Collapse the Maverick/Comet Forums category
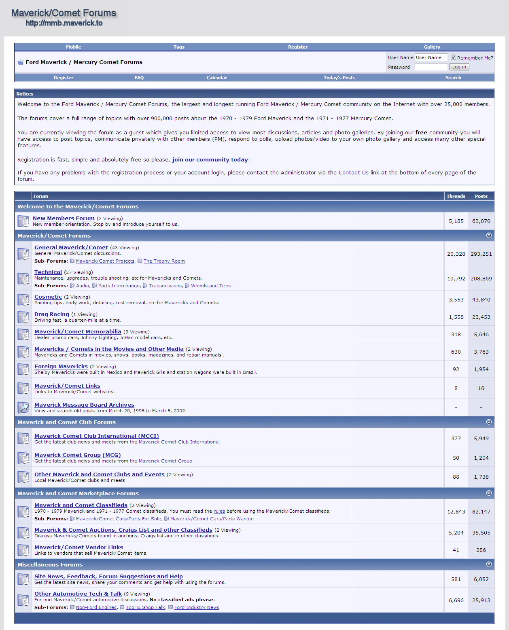The image size is (509, 630). [x=489, y=235]
